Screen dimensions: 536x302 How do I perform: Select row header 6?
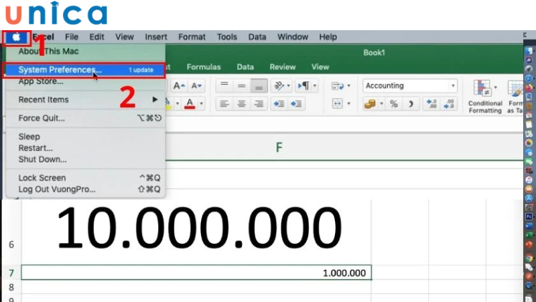(x=11, y=244)
